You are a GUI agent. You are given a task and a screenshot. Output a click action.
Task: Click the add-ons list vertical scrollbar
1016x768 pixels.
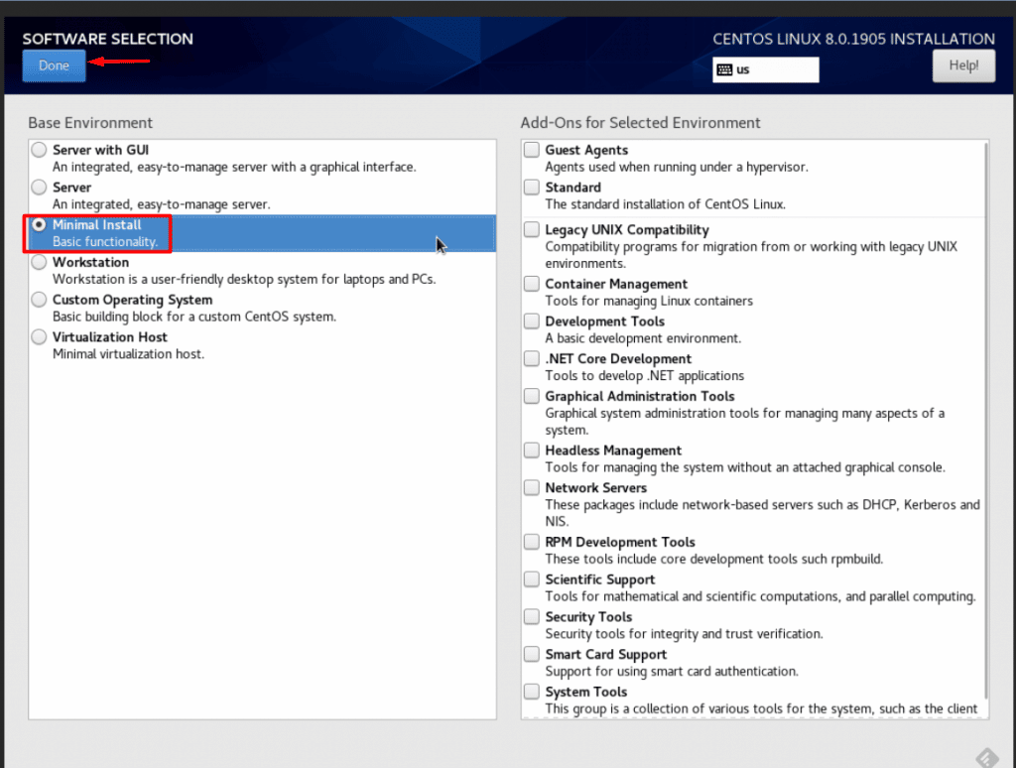click(985, 417)
